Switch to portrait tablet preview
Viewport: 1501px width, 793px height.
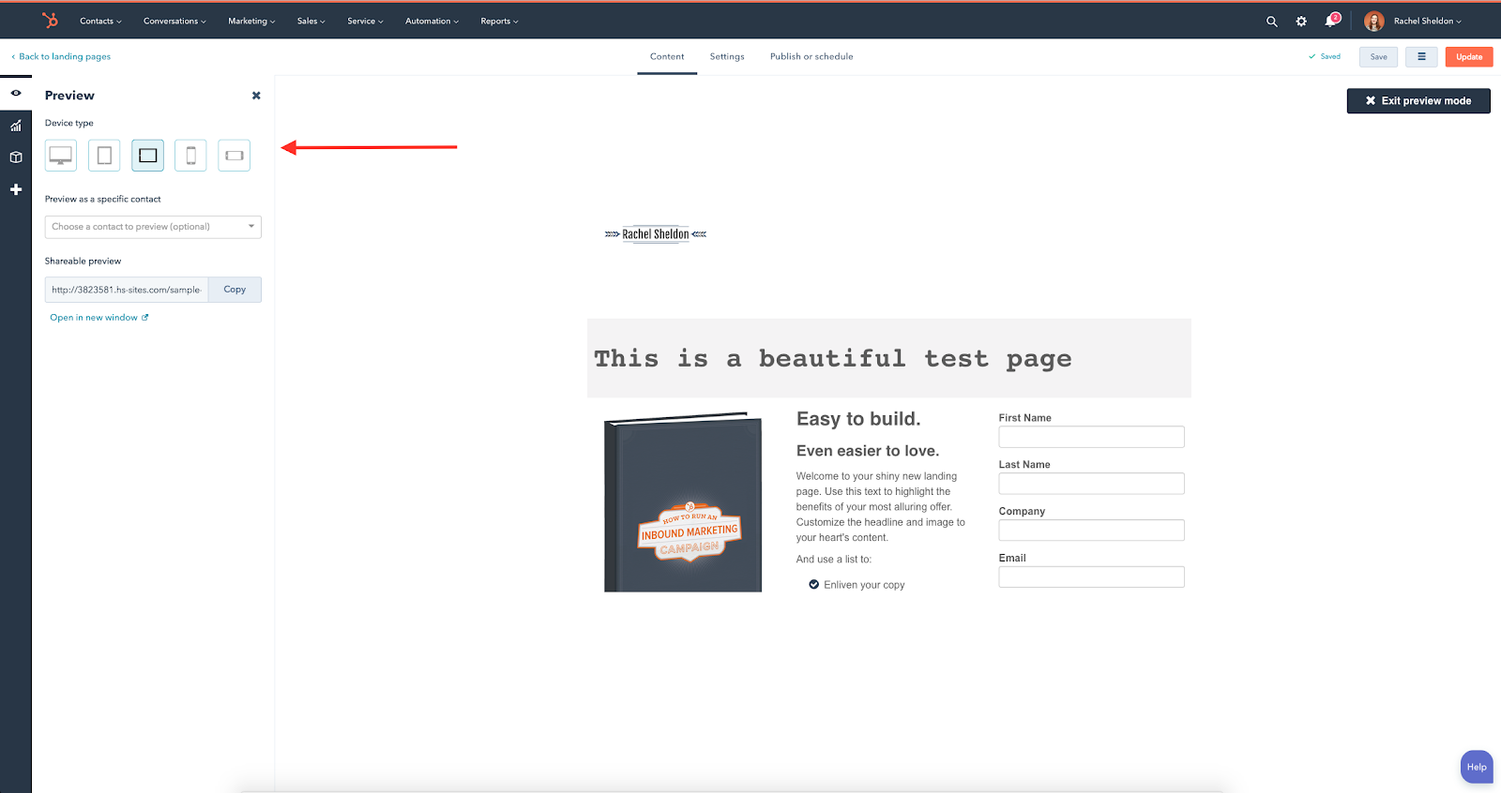click(104, 156)
